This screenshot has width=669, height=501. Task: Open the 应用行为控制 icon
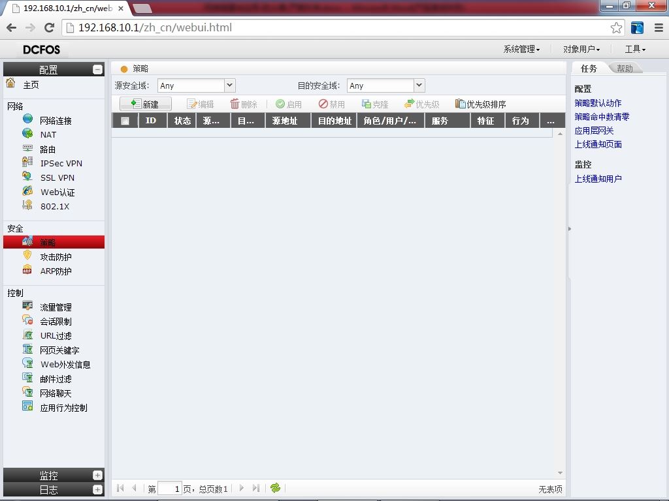(27, 406)
